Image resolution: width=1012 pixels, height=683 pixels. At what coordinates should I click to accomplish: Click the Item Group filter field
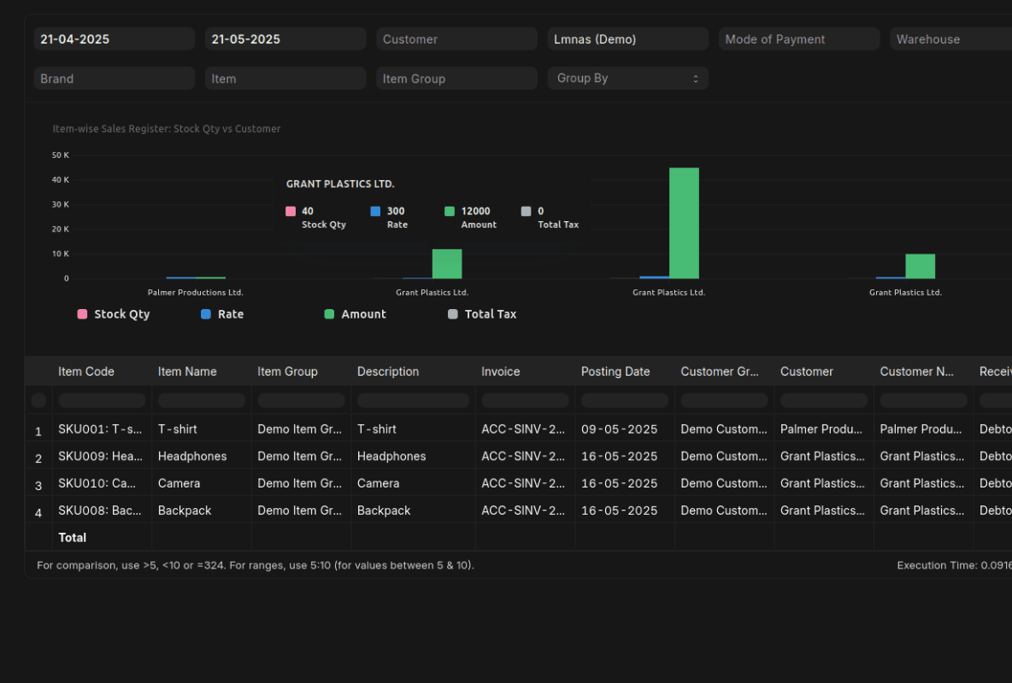[x=456, y=78]
